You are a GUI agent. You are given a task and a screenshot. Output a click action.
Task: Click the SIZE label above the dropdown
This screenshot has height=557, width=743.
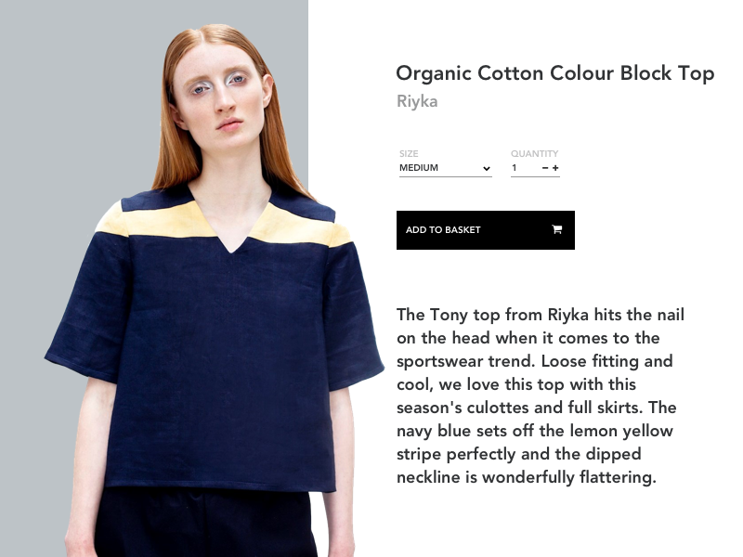pos(409,153)
